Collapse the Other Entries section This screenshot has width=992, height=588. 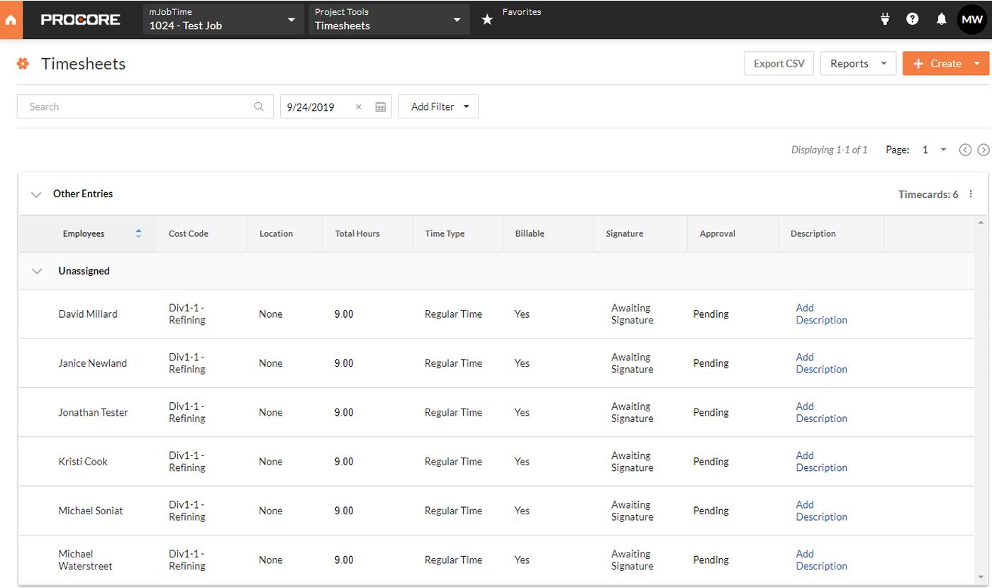pos(36,194)
